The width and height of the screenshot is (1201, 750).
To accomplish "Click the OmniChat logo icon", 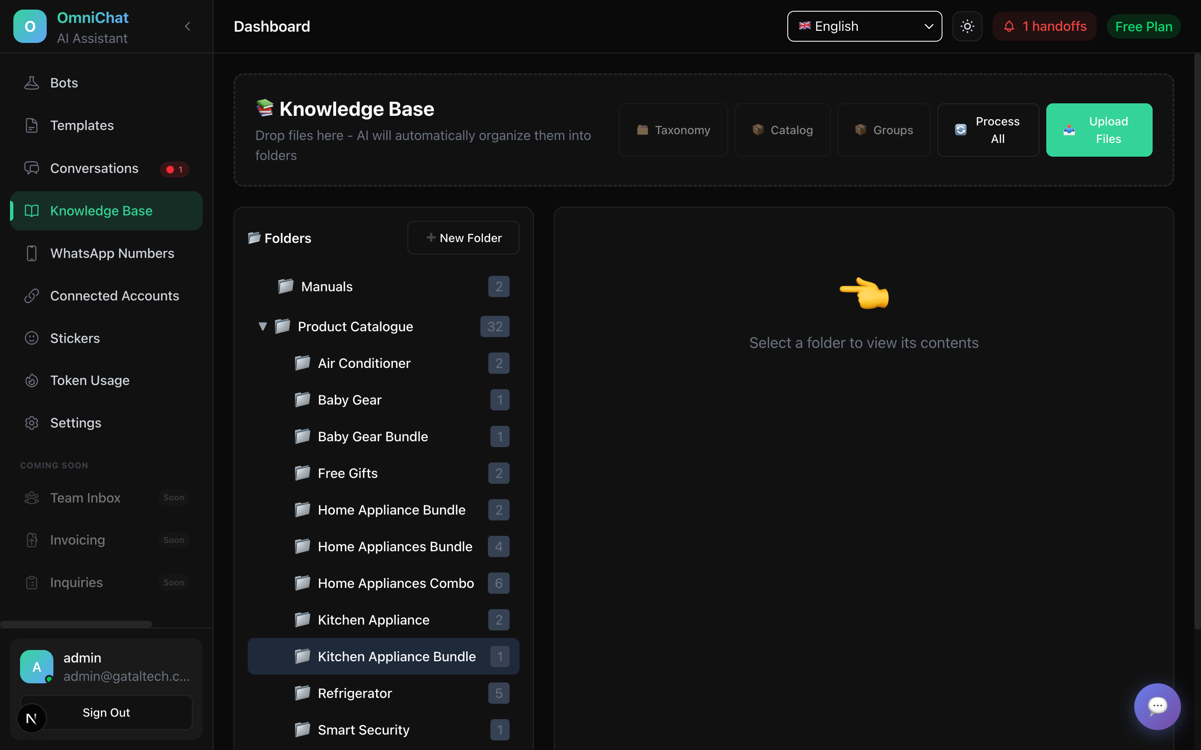I will 30,26.
